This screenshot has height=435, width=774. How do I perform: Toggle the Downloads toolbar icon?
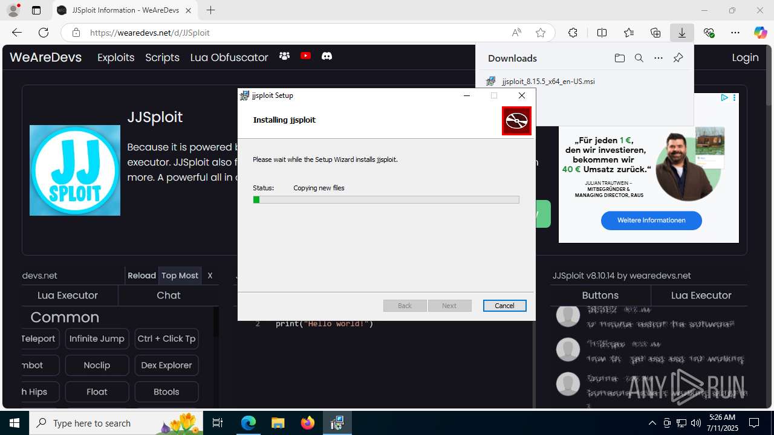pyautogui.click(x=682, y=33)
